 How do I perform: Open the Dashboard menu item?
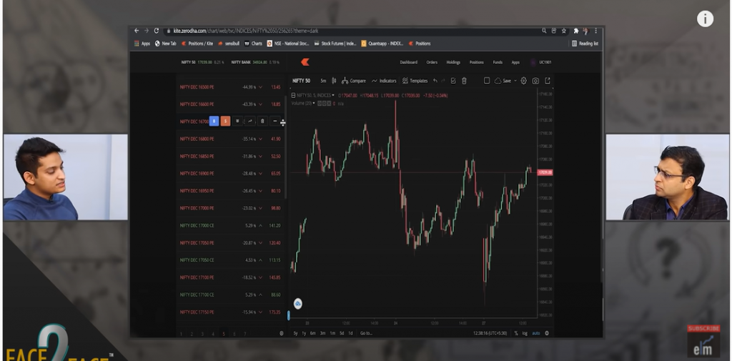pos(408,62)
